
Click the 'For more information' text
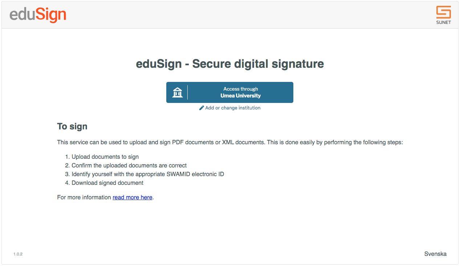(x=84, y=198)
